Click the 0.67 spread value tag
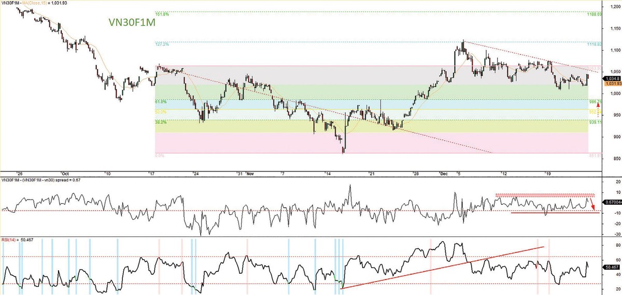The image size is (622, 295). (611, 201)
